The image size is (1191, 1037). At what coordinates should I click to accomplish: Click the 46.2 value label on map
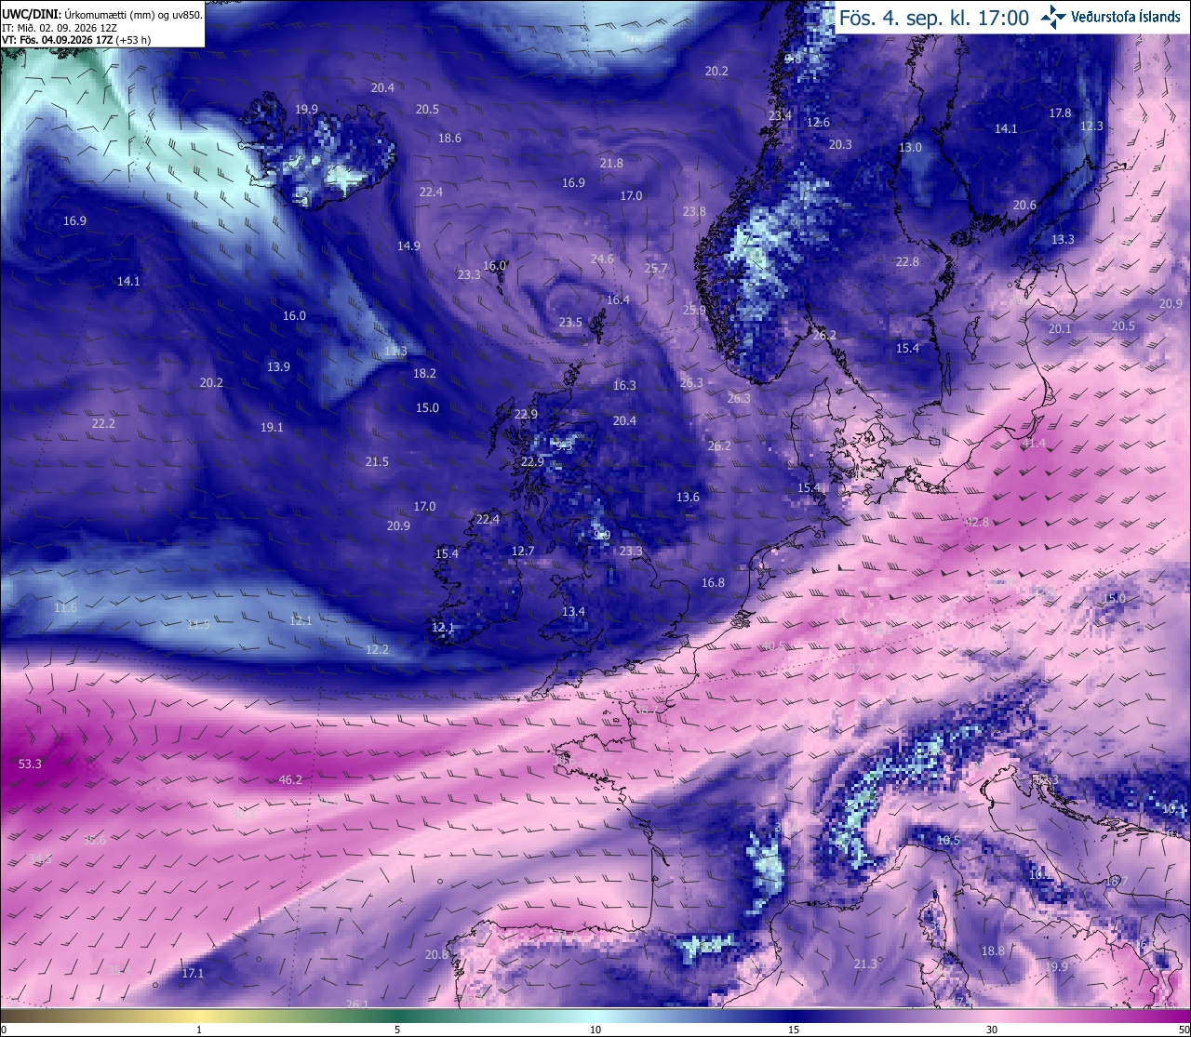pyautogui.click(x=290, y=780)
